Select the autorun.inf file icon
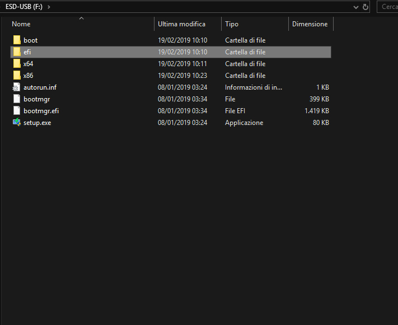398x325 pixels. [16, 87]
